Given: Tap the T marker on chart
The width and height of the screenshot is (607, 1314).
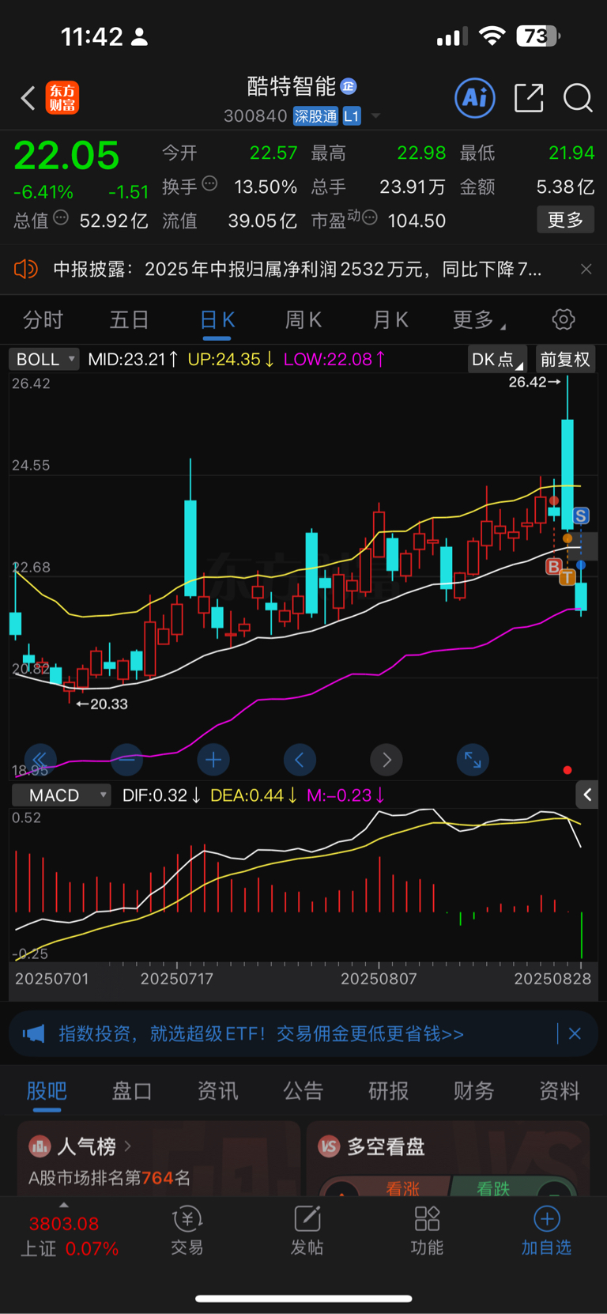Looking at the screenshot, I should click(x=567, y=578).
